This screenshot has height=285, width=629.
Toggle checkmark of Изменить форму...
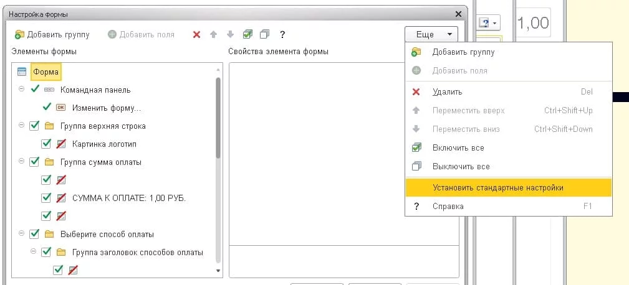coord(47,107)
